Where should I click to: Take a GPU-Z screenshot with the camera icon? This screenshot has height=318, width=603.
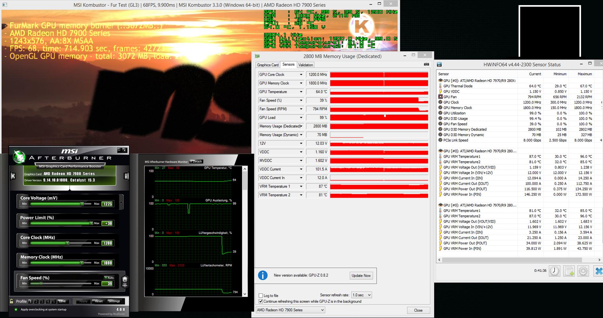tap(426, 64)
